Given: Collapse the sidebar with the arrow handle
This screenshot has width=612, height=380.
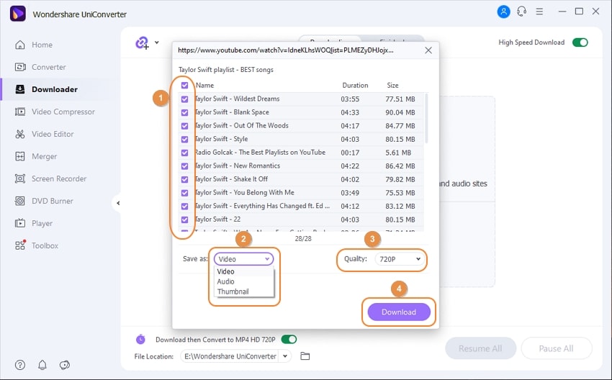Looking at the screenshot, I should [x=118, y=203].
